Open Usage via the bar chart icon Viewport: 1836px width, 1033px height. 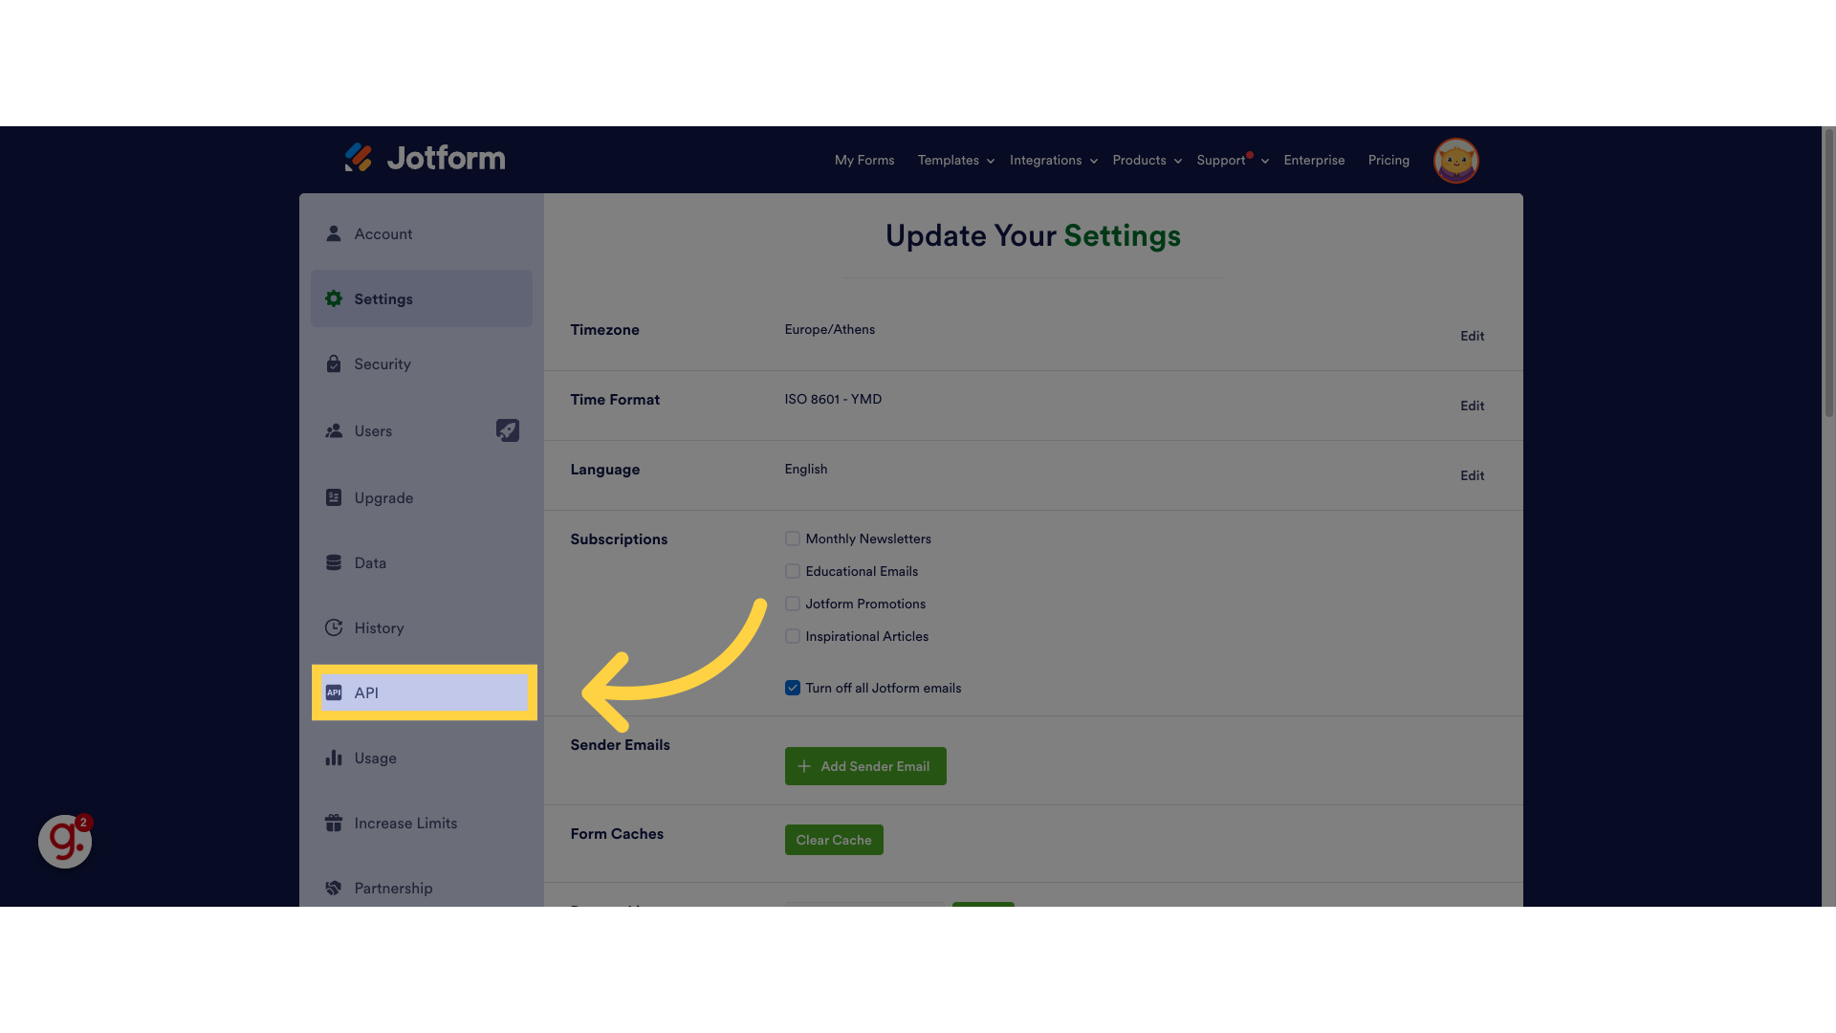[x=333, y=758]
